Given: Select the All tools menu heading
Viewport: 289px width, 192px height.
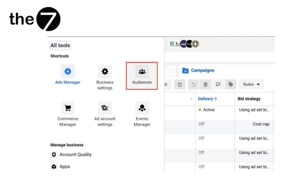Looking at the screenshot, I should 60,46.
